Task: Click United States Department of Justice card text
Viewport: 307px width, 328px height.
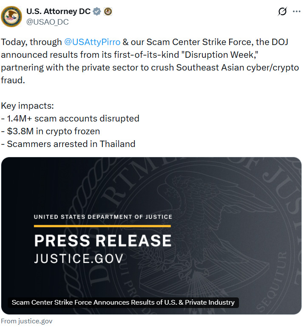Action: click(x=103, y=217)
